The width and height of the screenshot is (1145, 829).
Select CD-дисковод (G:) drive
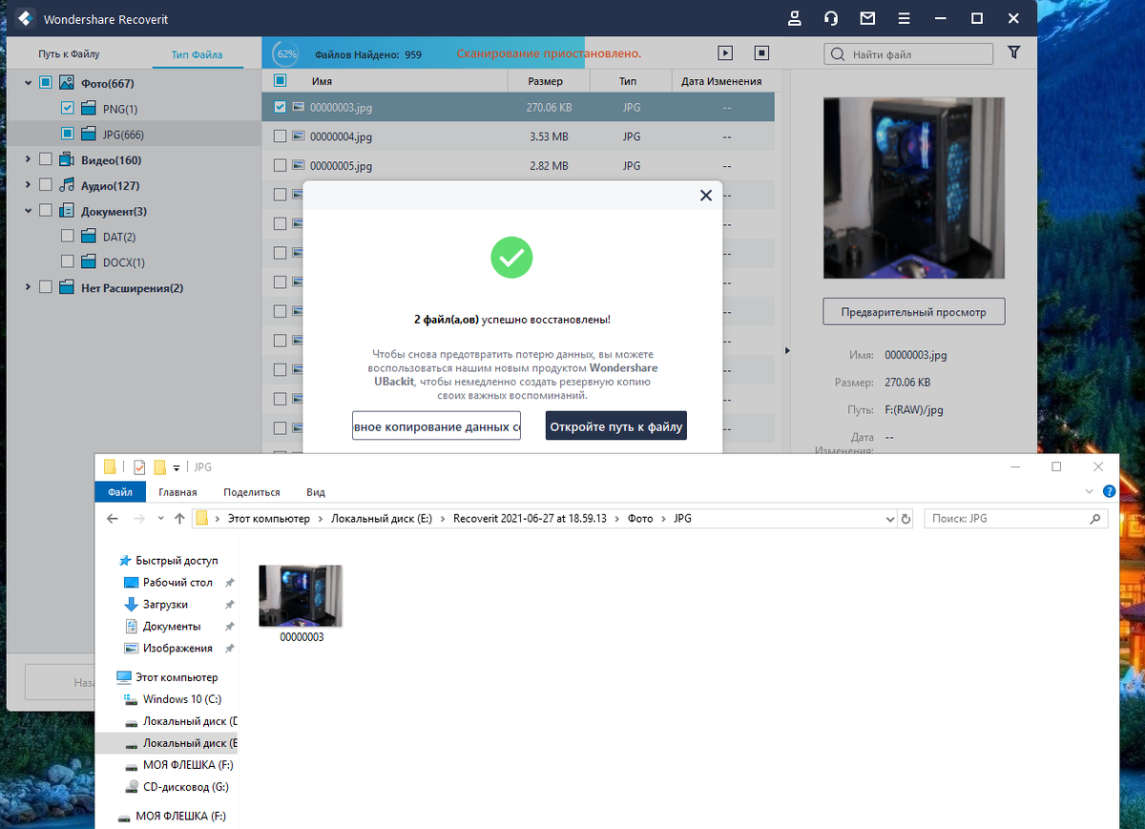click(177, 787)
